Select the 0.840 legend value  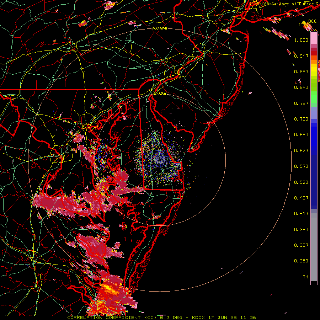301,87
